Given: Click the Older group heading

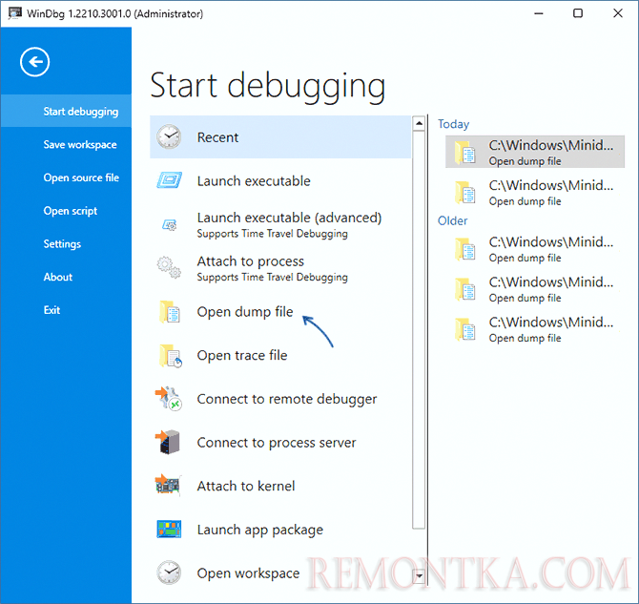Looking at the screenshot, I should 452,220.
